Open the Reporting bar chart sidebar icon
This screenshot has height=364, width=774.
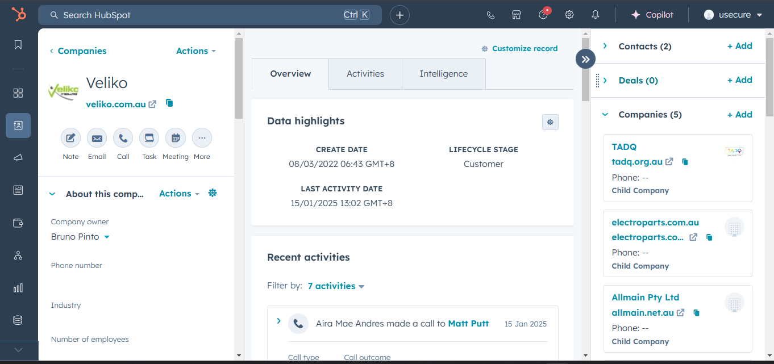(18, 288)
